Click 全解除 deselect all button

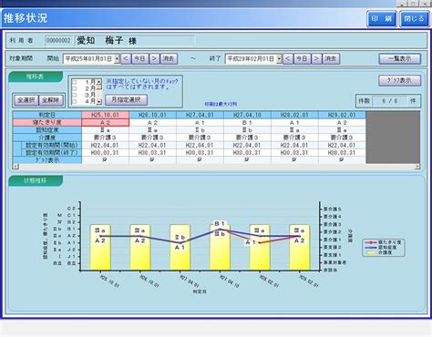(x=51, y=100)
